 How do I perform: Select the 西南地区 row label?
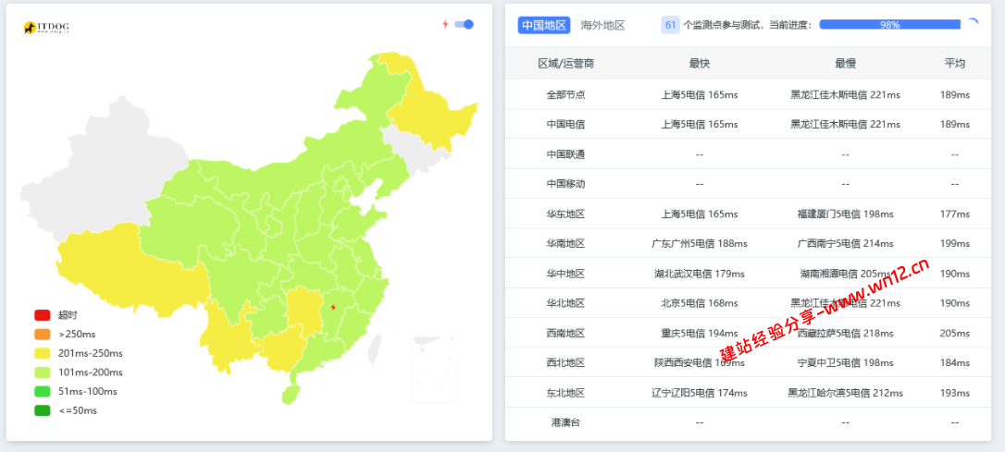pyautogui.click(x=566, y=333)
